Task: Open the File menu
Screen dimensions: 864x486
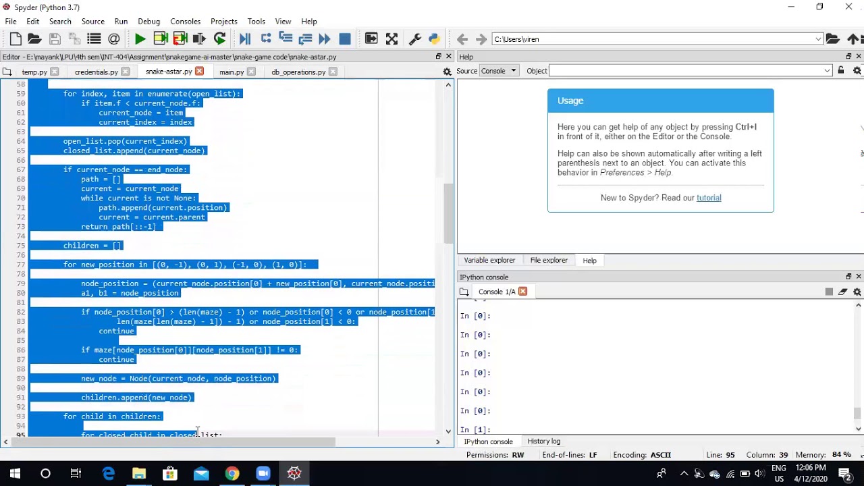Action: pyautogui.click(x=11, y=22)
